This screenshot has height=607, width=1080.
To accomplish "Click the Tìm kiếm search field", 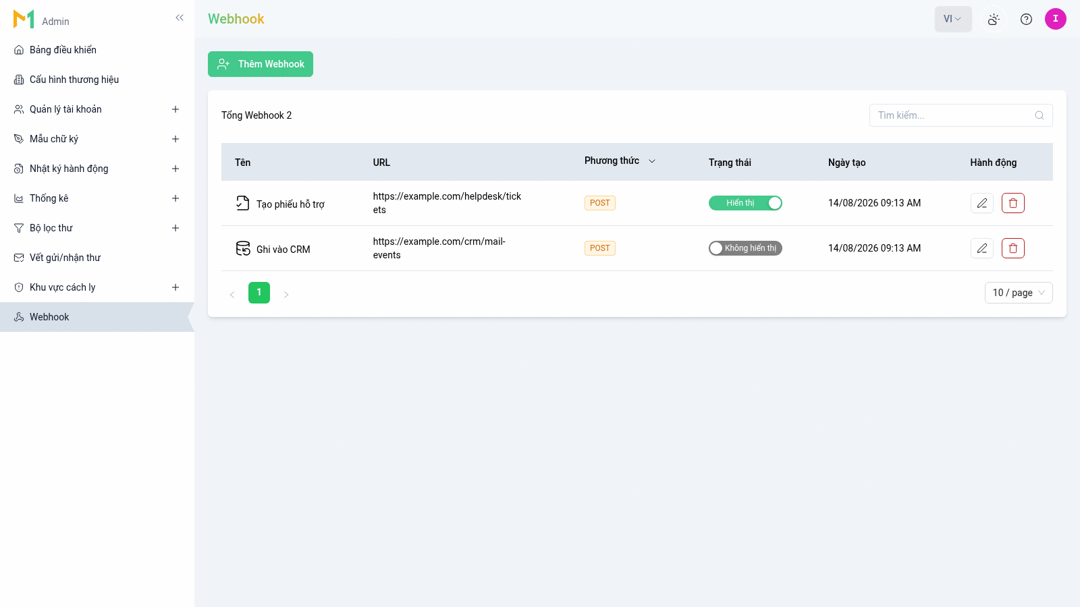I will 961,115.
